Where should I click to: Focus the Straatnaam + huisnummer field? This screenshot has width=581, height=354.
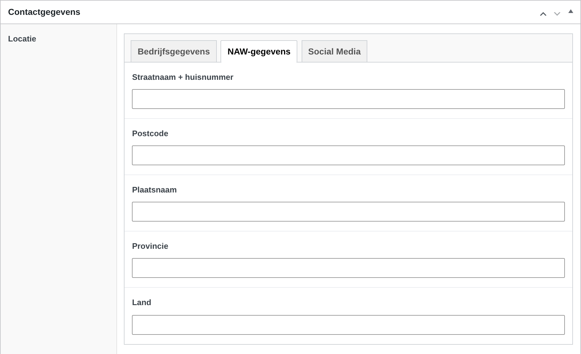348,99
